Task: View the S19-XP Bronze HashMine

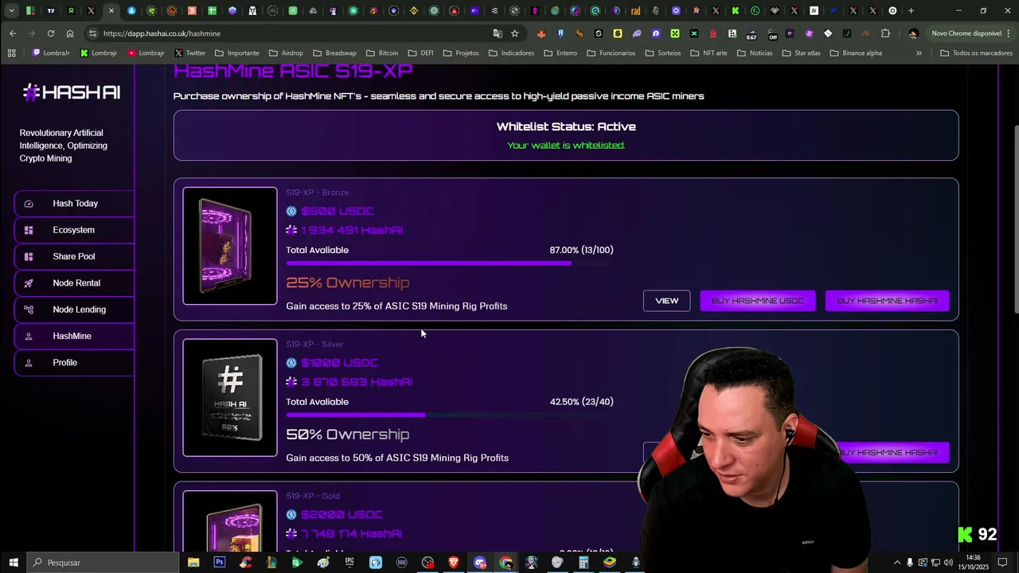Action: [666, 301]
